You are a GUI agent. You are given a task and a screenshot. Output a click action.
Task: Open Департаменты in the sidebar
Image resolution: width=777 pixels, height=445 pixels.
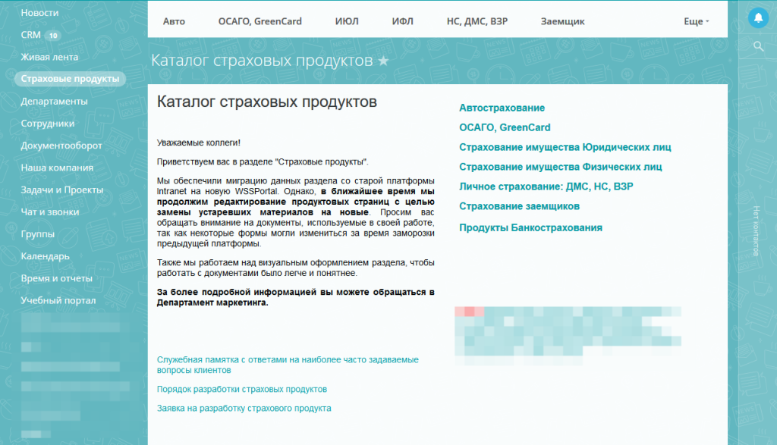(x=54, y=101)
